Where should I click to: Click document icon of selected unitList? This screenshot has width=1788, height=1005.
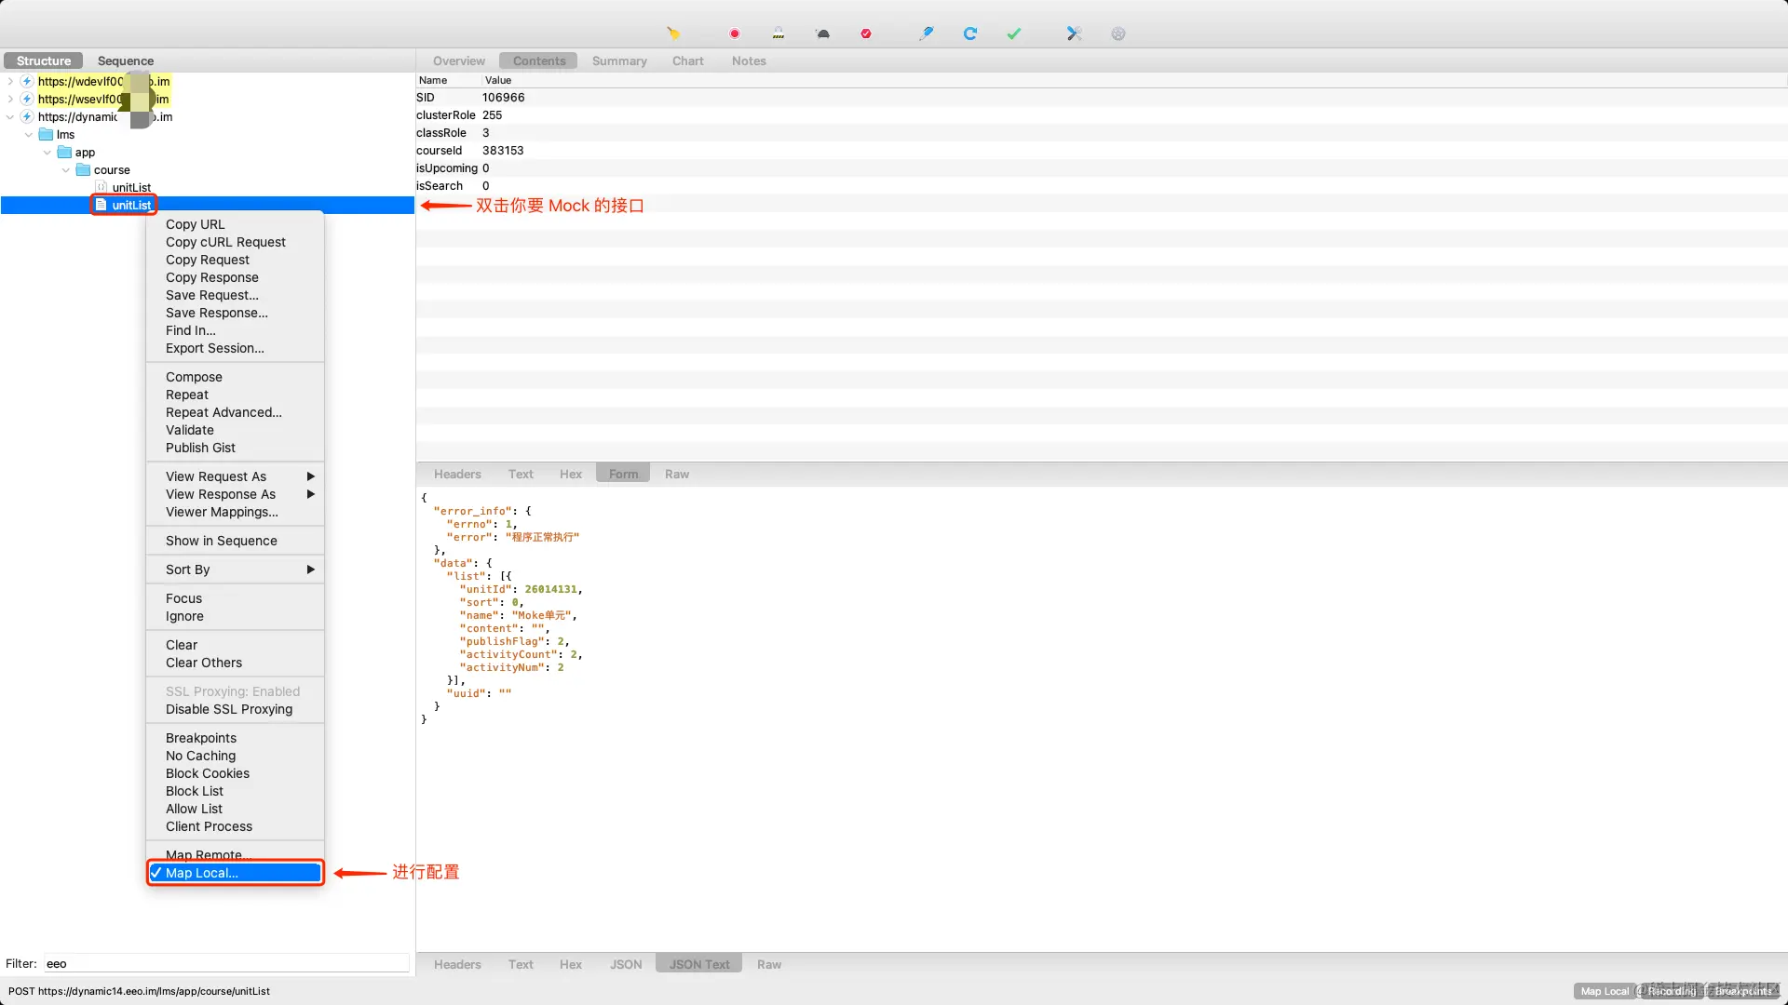(102, 206)
